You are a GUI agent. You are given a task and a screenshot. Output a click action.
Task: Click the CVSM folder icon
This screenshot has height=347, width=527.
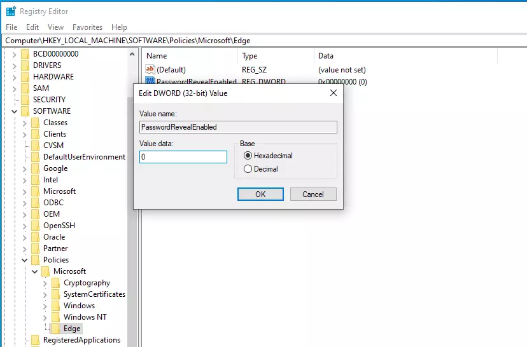coord(35,146)
